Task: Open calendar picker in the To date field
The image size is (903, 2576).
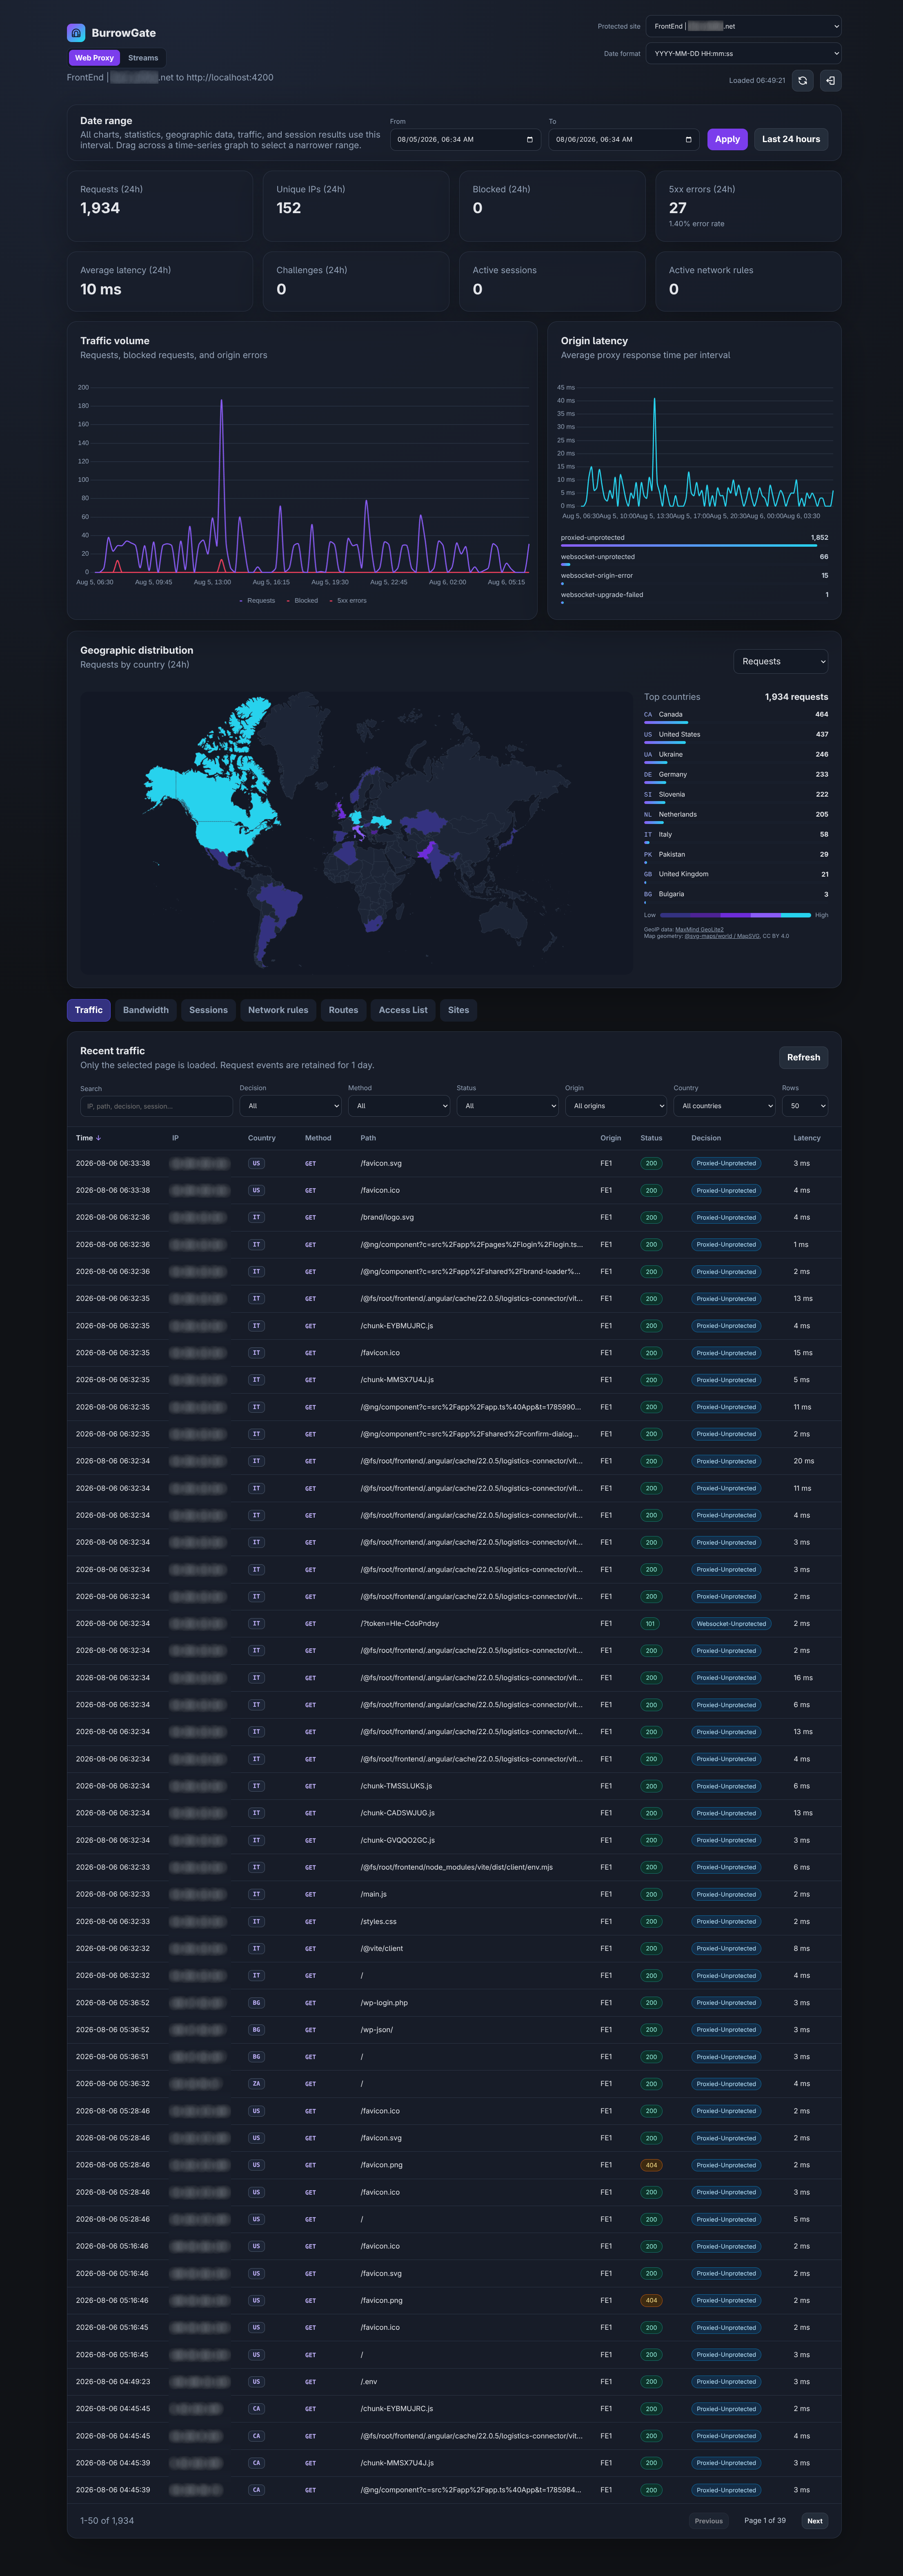Action: (688, 140)
